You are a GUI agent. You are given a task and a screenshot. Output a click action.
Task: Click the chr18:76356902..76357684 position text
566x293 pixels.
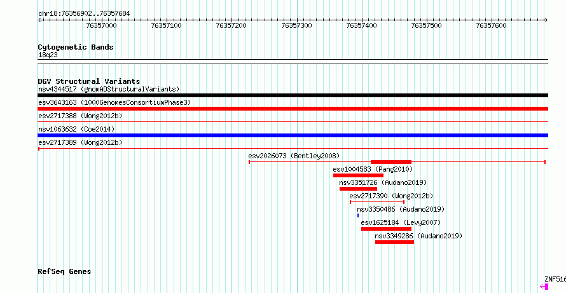[x=84, y=14]
